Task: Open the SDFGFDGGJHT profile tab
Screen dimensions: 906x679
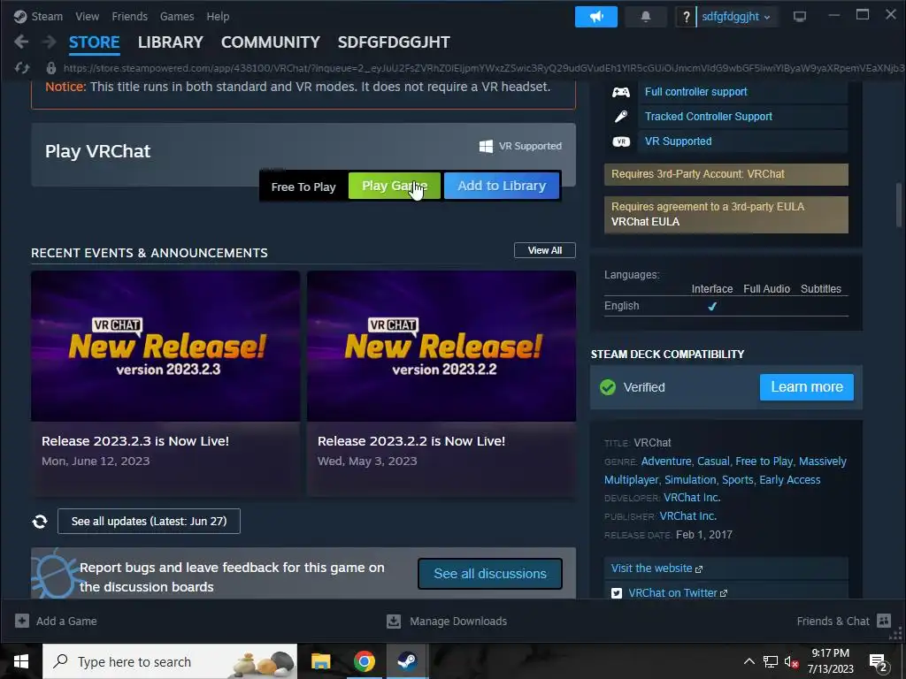Action: (394, 42)
